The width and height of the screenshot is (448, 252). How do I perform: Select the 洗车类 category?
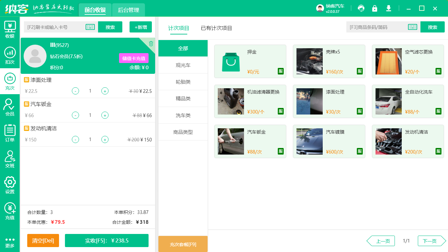click(183, 115)
